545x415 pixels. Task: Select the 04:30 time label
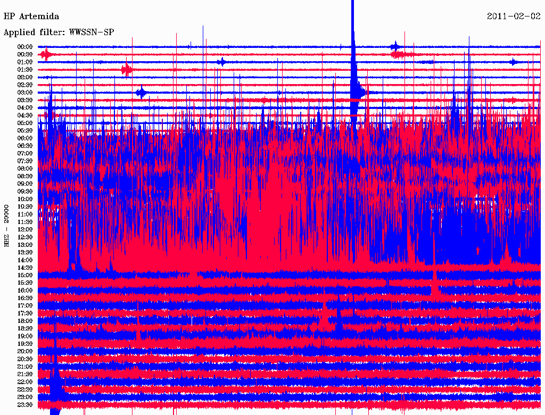(25, 115)
